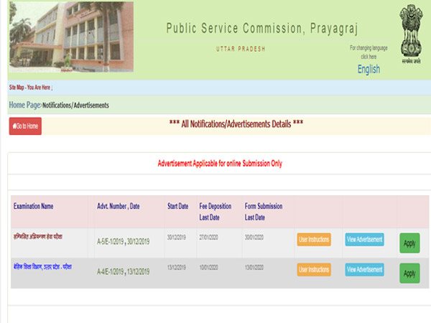Click form submission date 30/01/2020 cell

pos(254,237)
